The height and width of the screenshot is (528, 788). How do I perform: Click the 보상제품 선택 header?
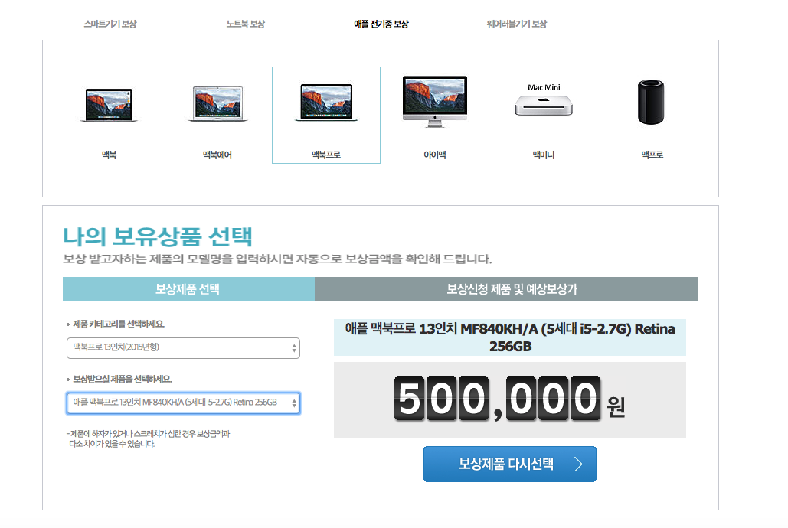click(x=188, y=289)
